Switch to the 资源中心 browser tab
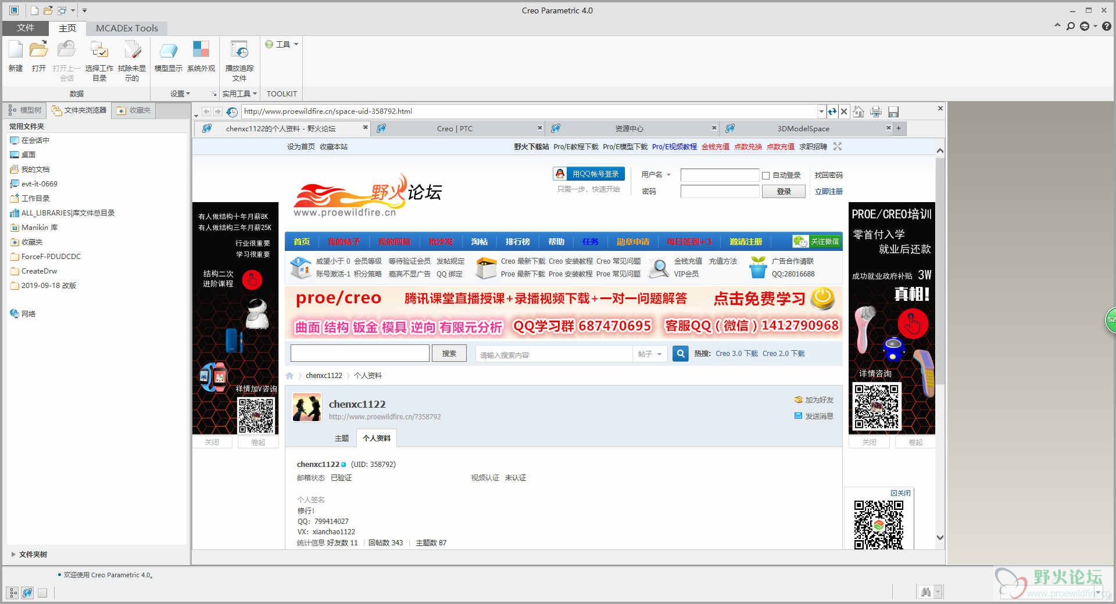This screenshot has height=604, width=1116. [629, 129]
